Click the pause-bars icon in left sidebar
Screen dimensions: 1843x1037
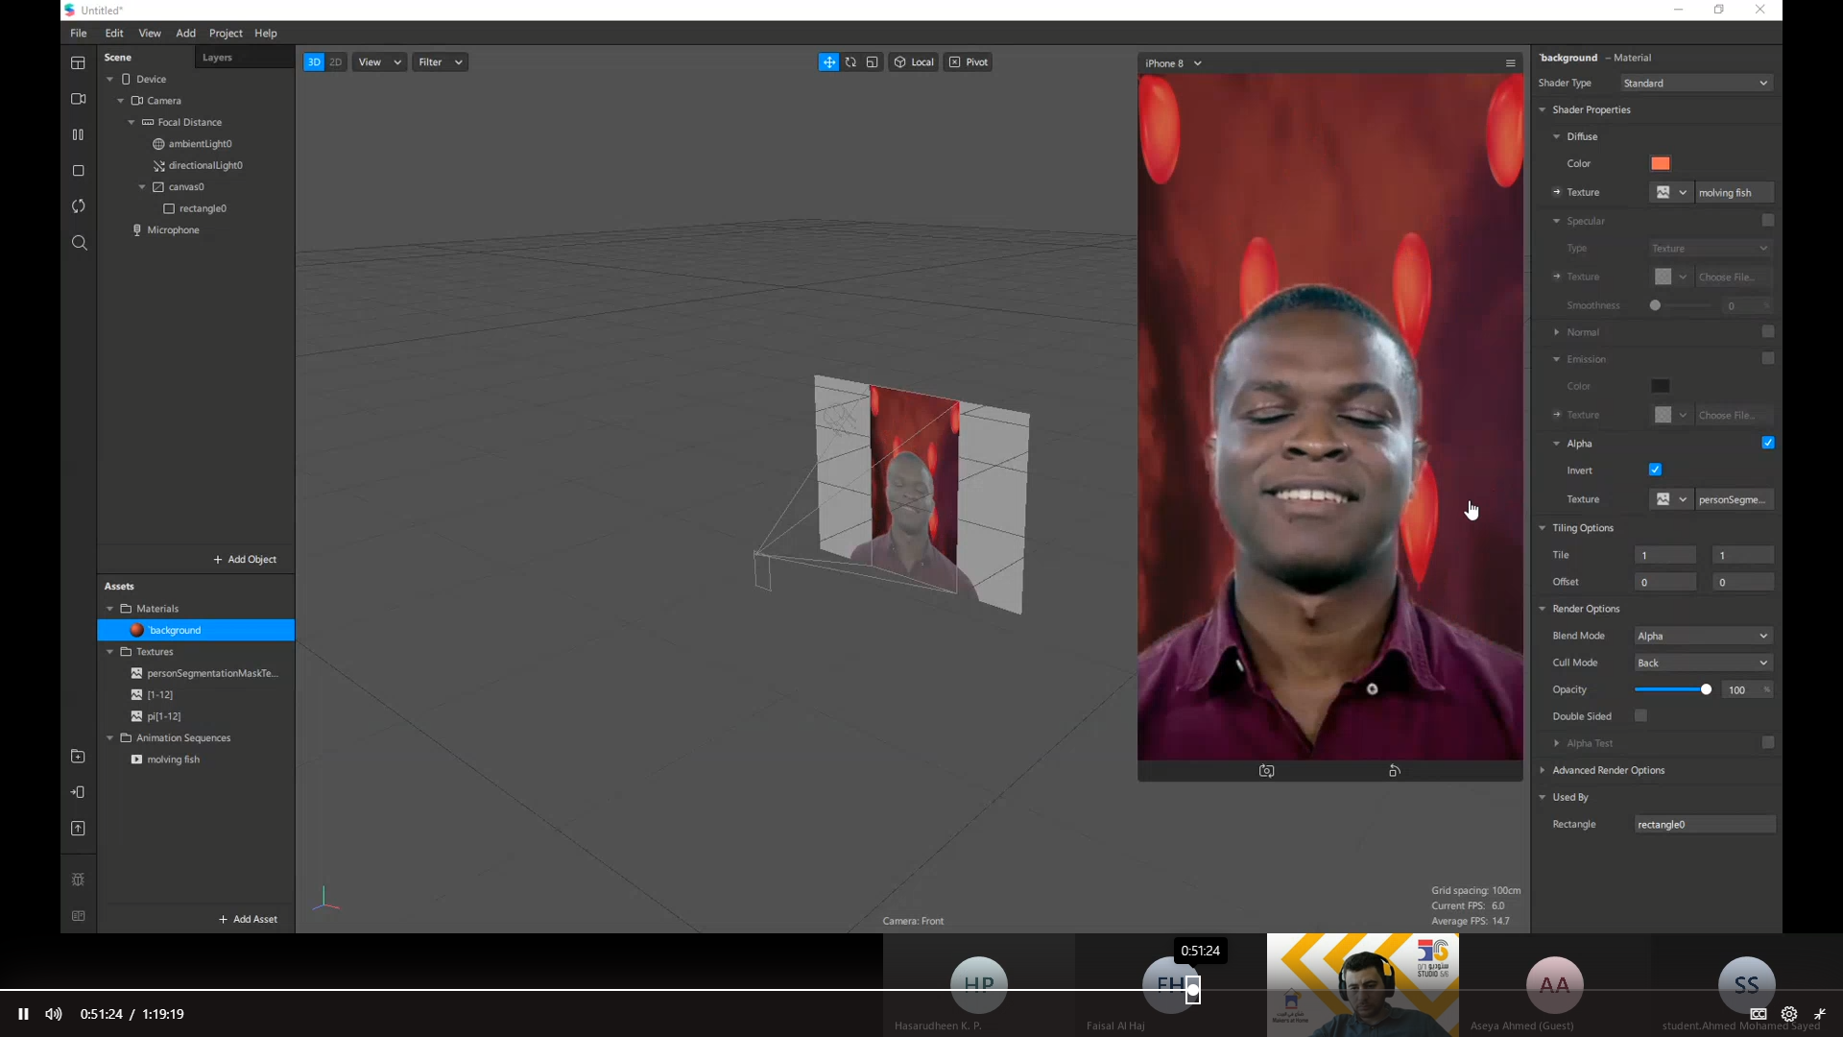point(79,135)
